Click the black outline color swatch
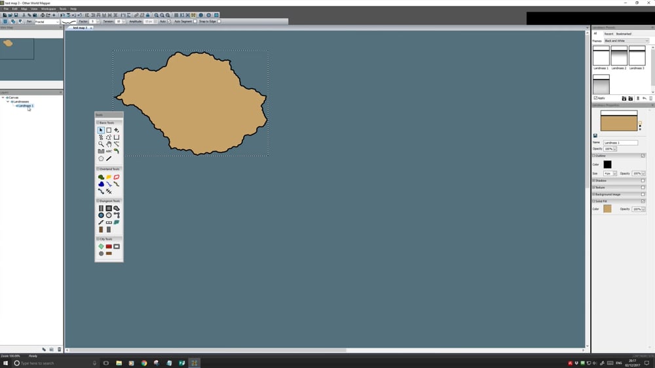Screen dimensions: 655x368 (x=607, y=164)
